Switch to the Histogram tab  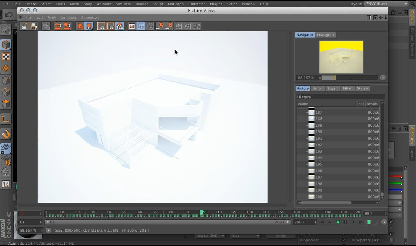coord(325,35)
